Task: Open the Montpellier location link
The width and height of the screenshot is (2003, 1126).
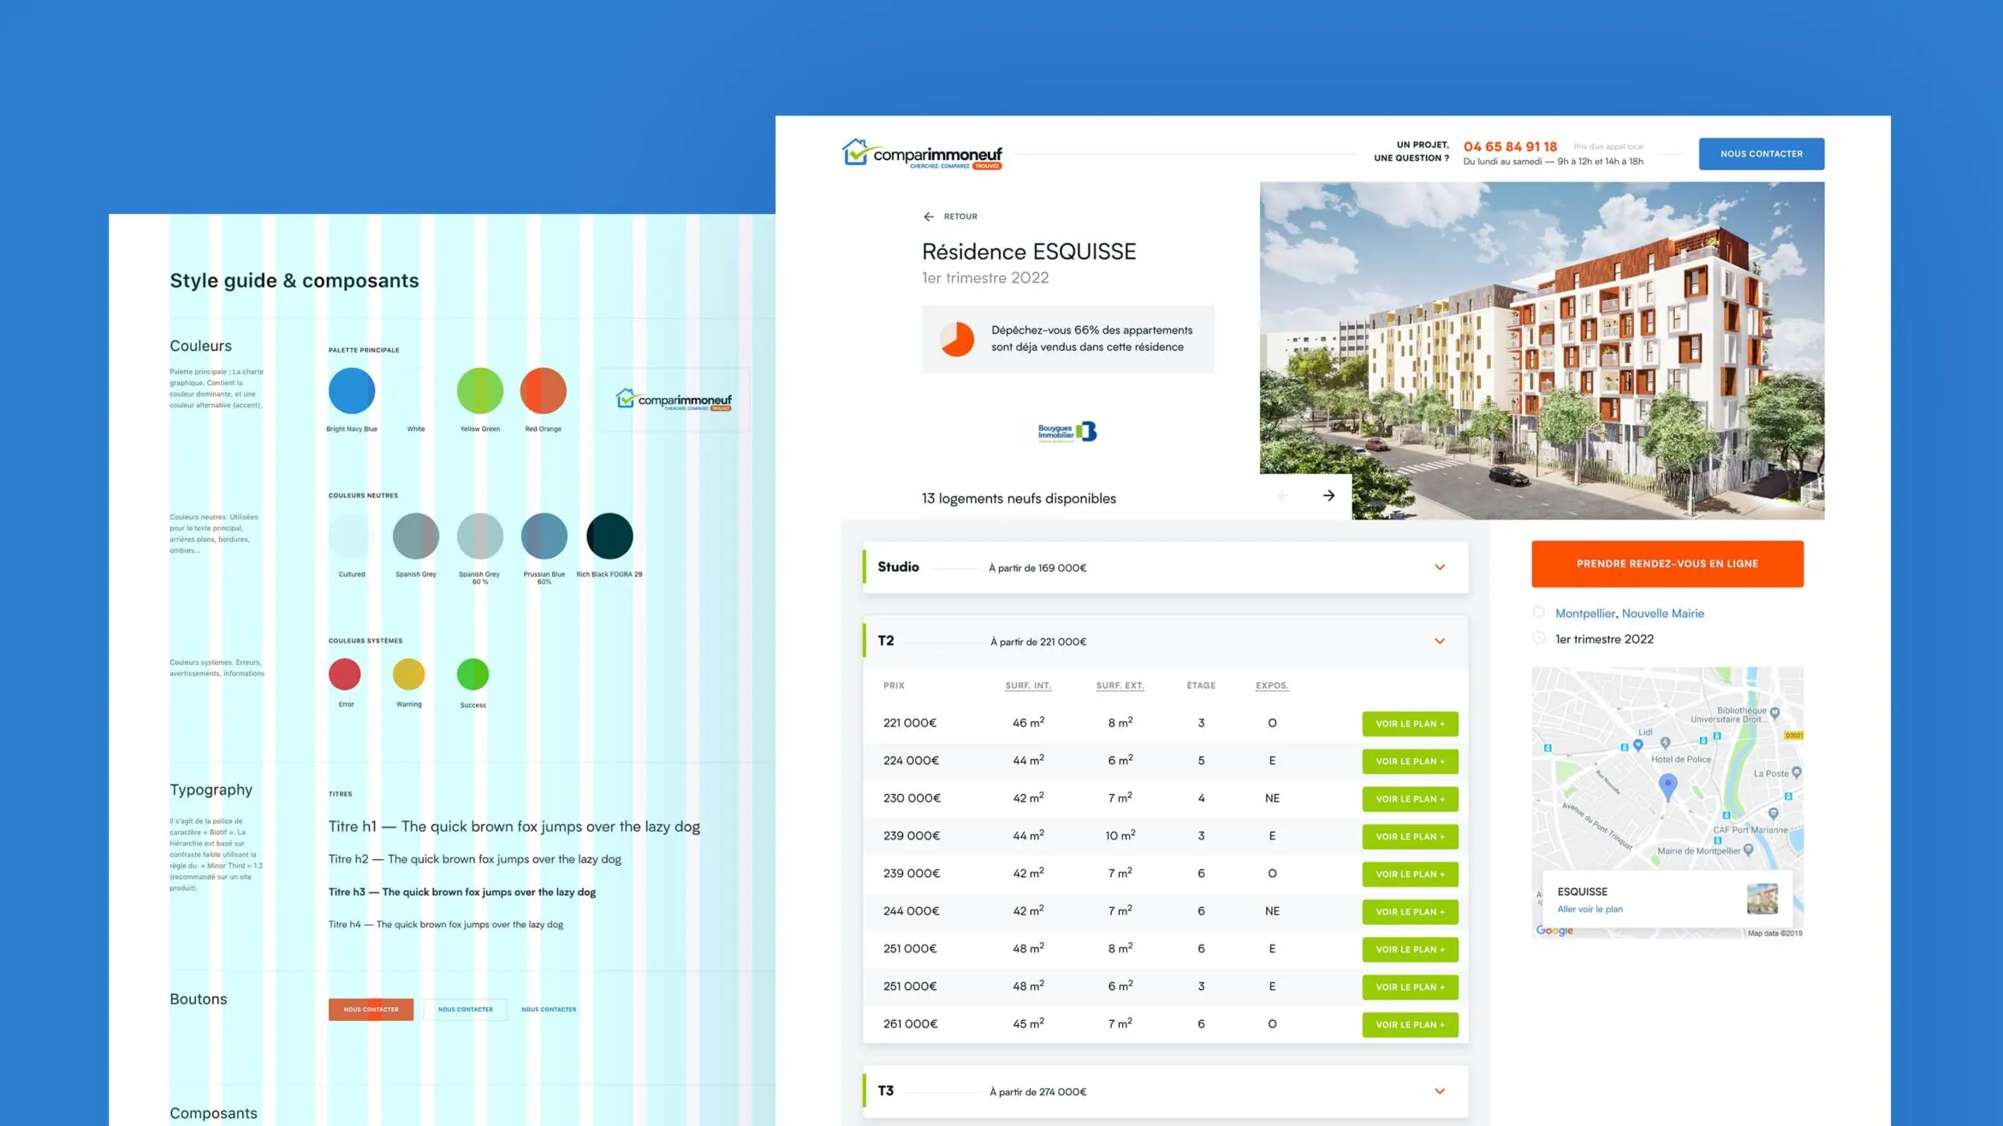Action: [1584, 613]
